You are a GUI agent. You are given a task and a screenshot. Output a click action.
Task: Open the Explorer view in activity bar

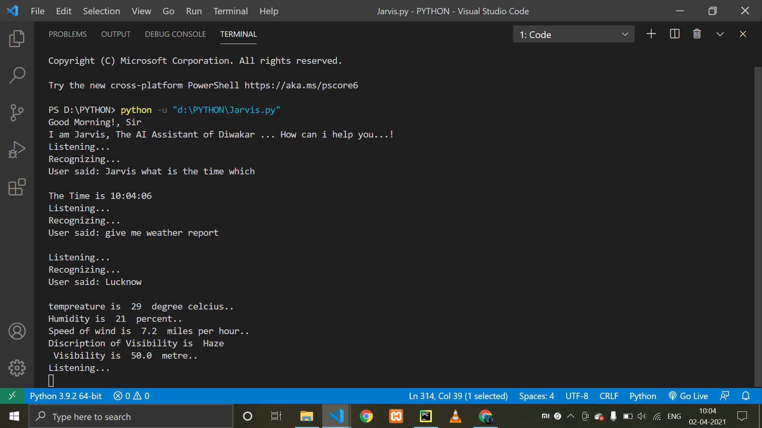(17, 38)
